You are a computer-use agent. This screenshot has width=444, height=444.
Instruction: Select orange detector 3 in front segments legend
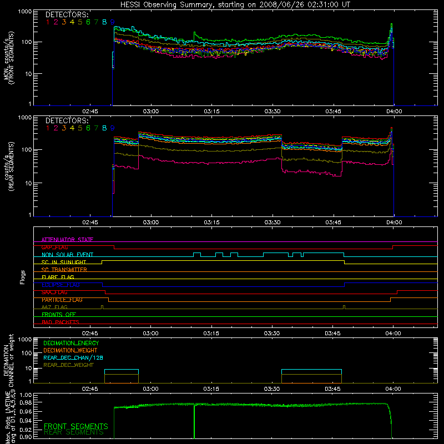point(64,22)
